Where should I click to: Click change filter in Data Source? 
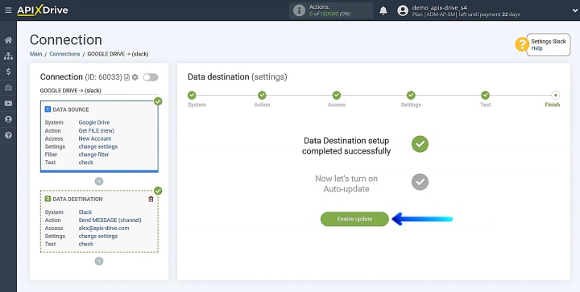click(93, 154)
